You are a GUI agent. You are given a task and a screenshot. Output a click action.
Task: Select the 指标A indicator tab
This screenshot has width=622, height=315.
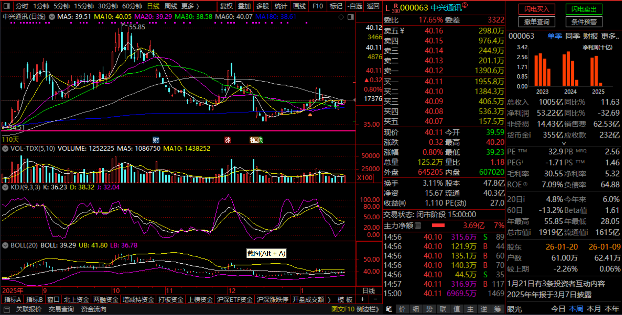pyautogui.click(x=13, y=300)
